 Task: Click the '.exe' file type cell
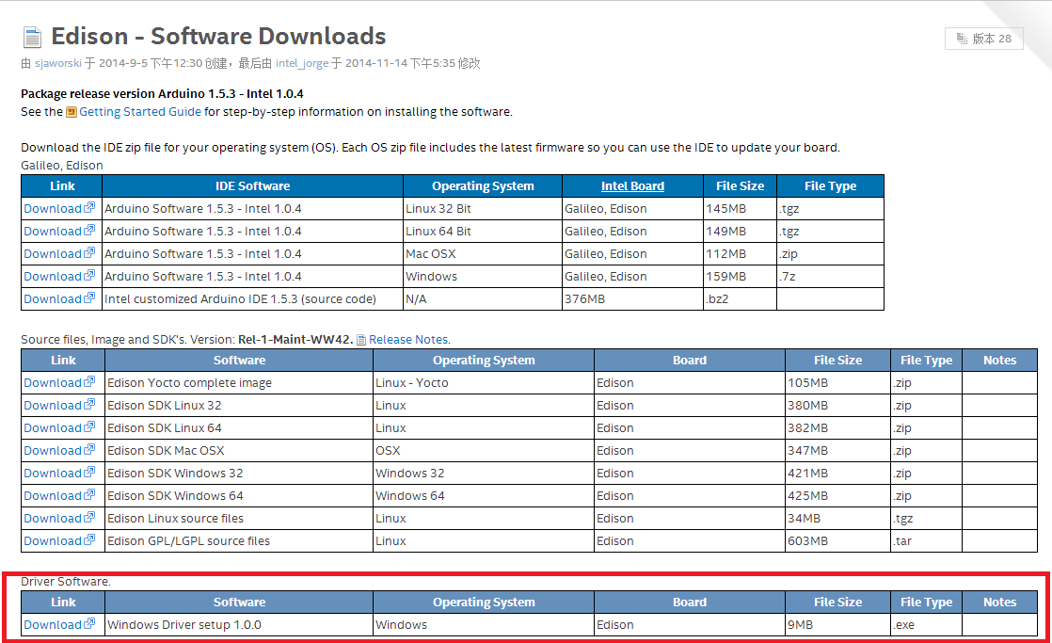[926, 625]
